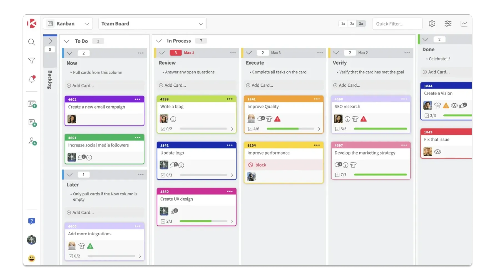495x280 pixels.
Task: Open notifications bell in sidebar
Action: (x=32, y=79)
